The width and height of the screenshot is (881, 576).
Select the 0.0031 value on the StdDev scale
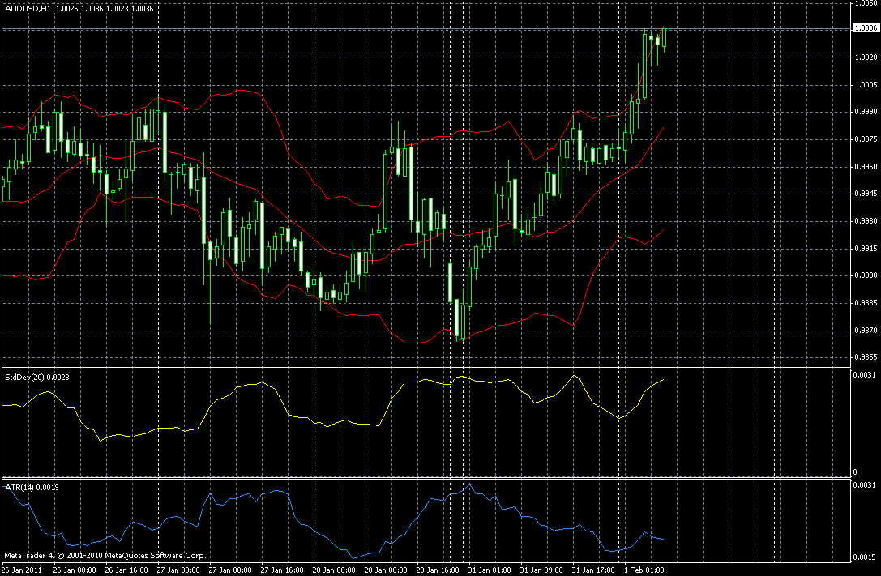(864, 375)
